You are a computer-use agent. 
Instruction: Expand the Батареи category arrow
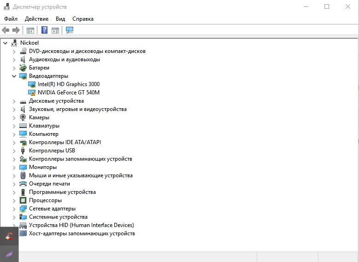click(x=14, y=68)
